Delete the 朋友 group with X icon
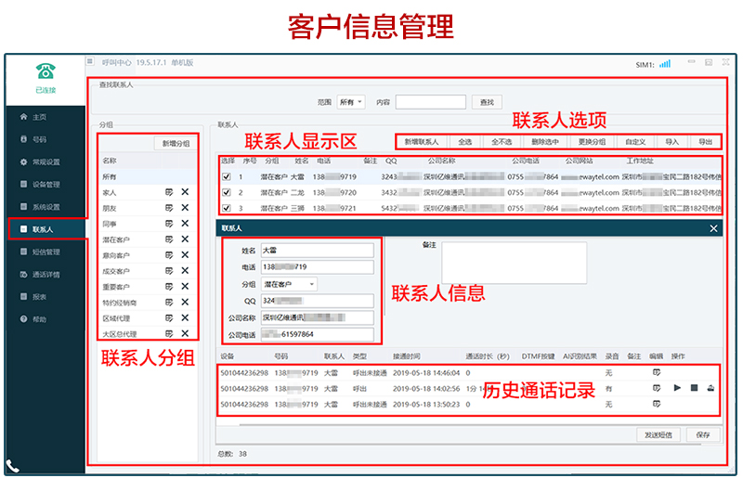 (x=185, y=207)
